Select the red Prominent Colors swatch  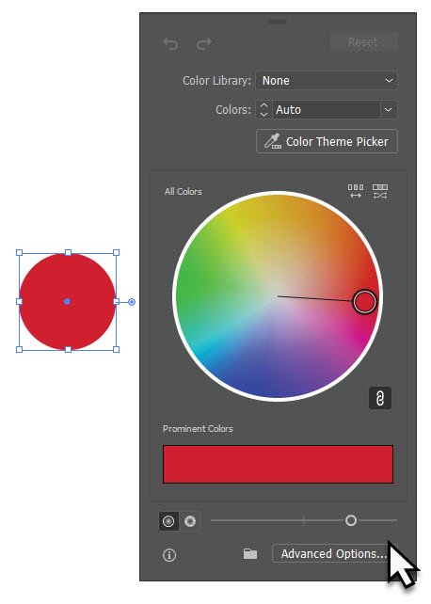click(279, 465)
